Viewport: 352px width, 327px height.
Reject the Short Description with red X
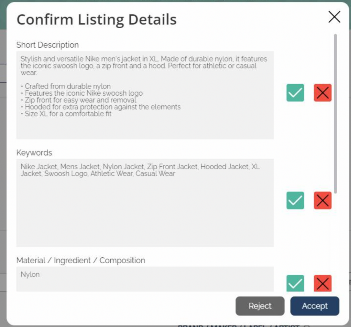click(x=322, y=93)
